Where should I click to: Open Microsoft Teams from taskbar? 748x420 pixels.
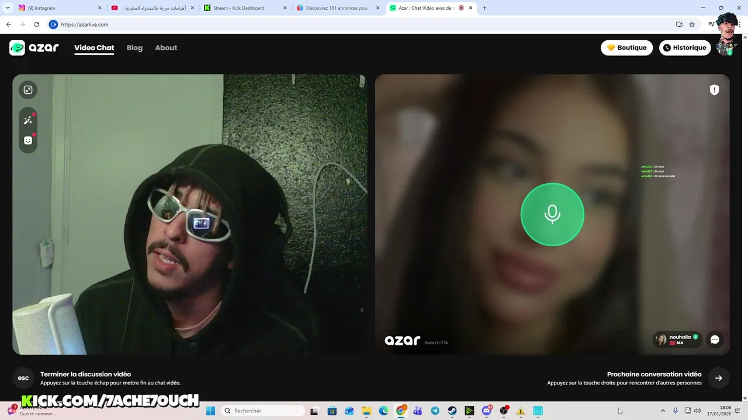418,411
